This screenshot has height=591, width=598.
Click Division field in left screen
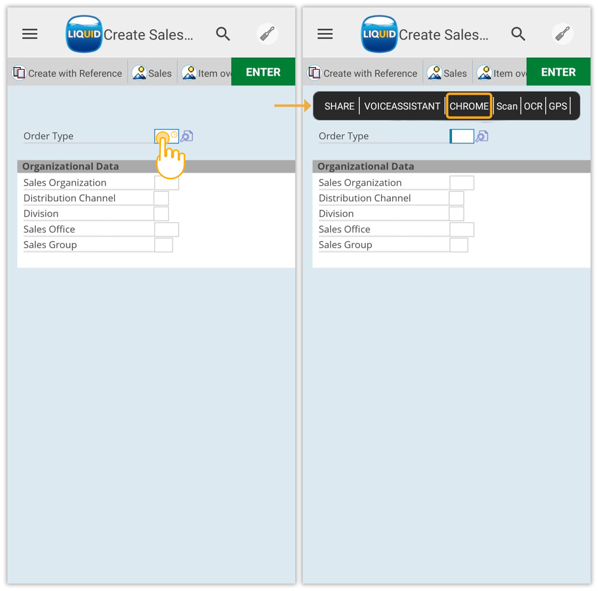pos(161,214)
